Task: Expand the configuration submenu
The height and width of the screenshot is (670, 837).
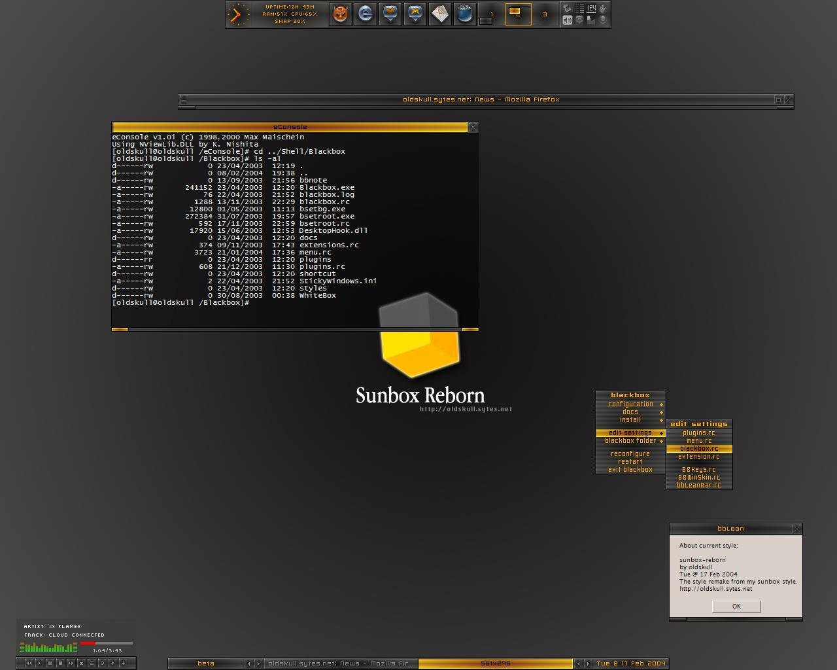Action: pyautogui.click(x=630, y=404)
